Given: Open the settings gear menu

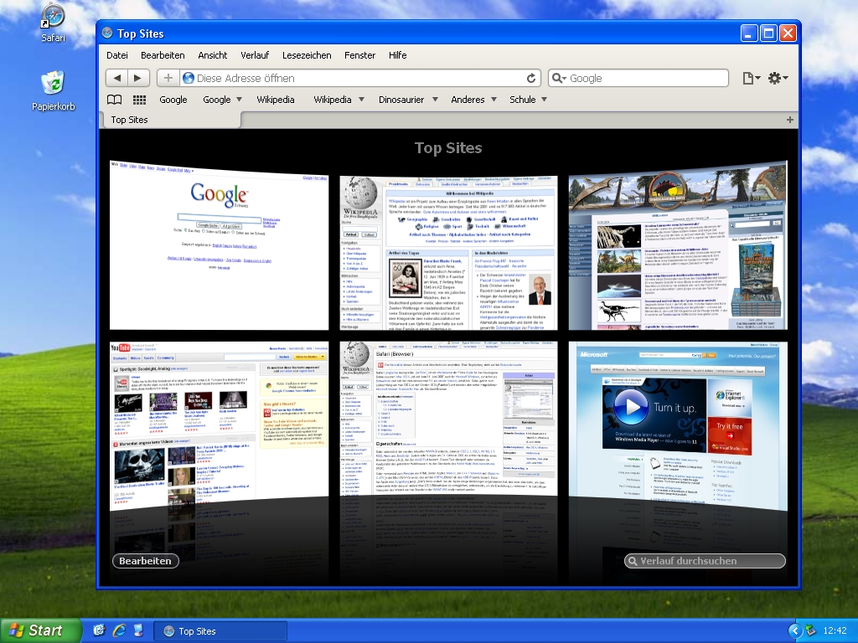Looking at the screenshot, I should [x=778, y=78].
